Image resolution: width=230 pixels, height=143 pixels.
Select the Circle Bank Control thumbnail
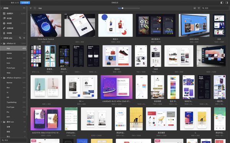tap(46, 25)
